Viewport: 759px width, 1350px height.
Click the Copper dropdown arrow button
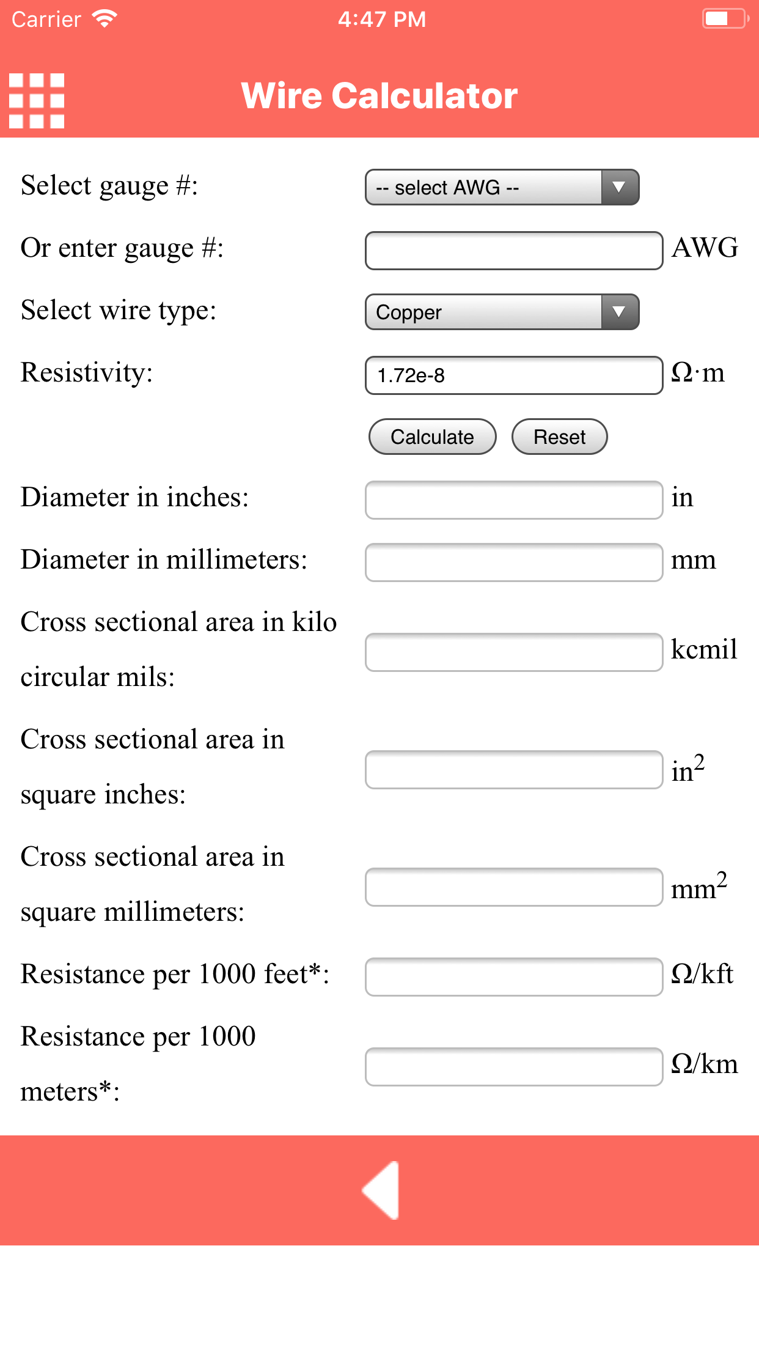point(618,312)
